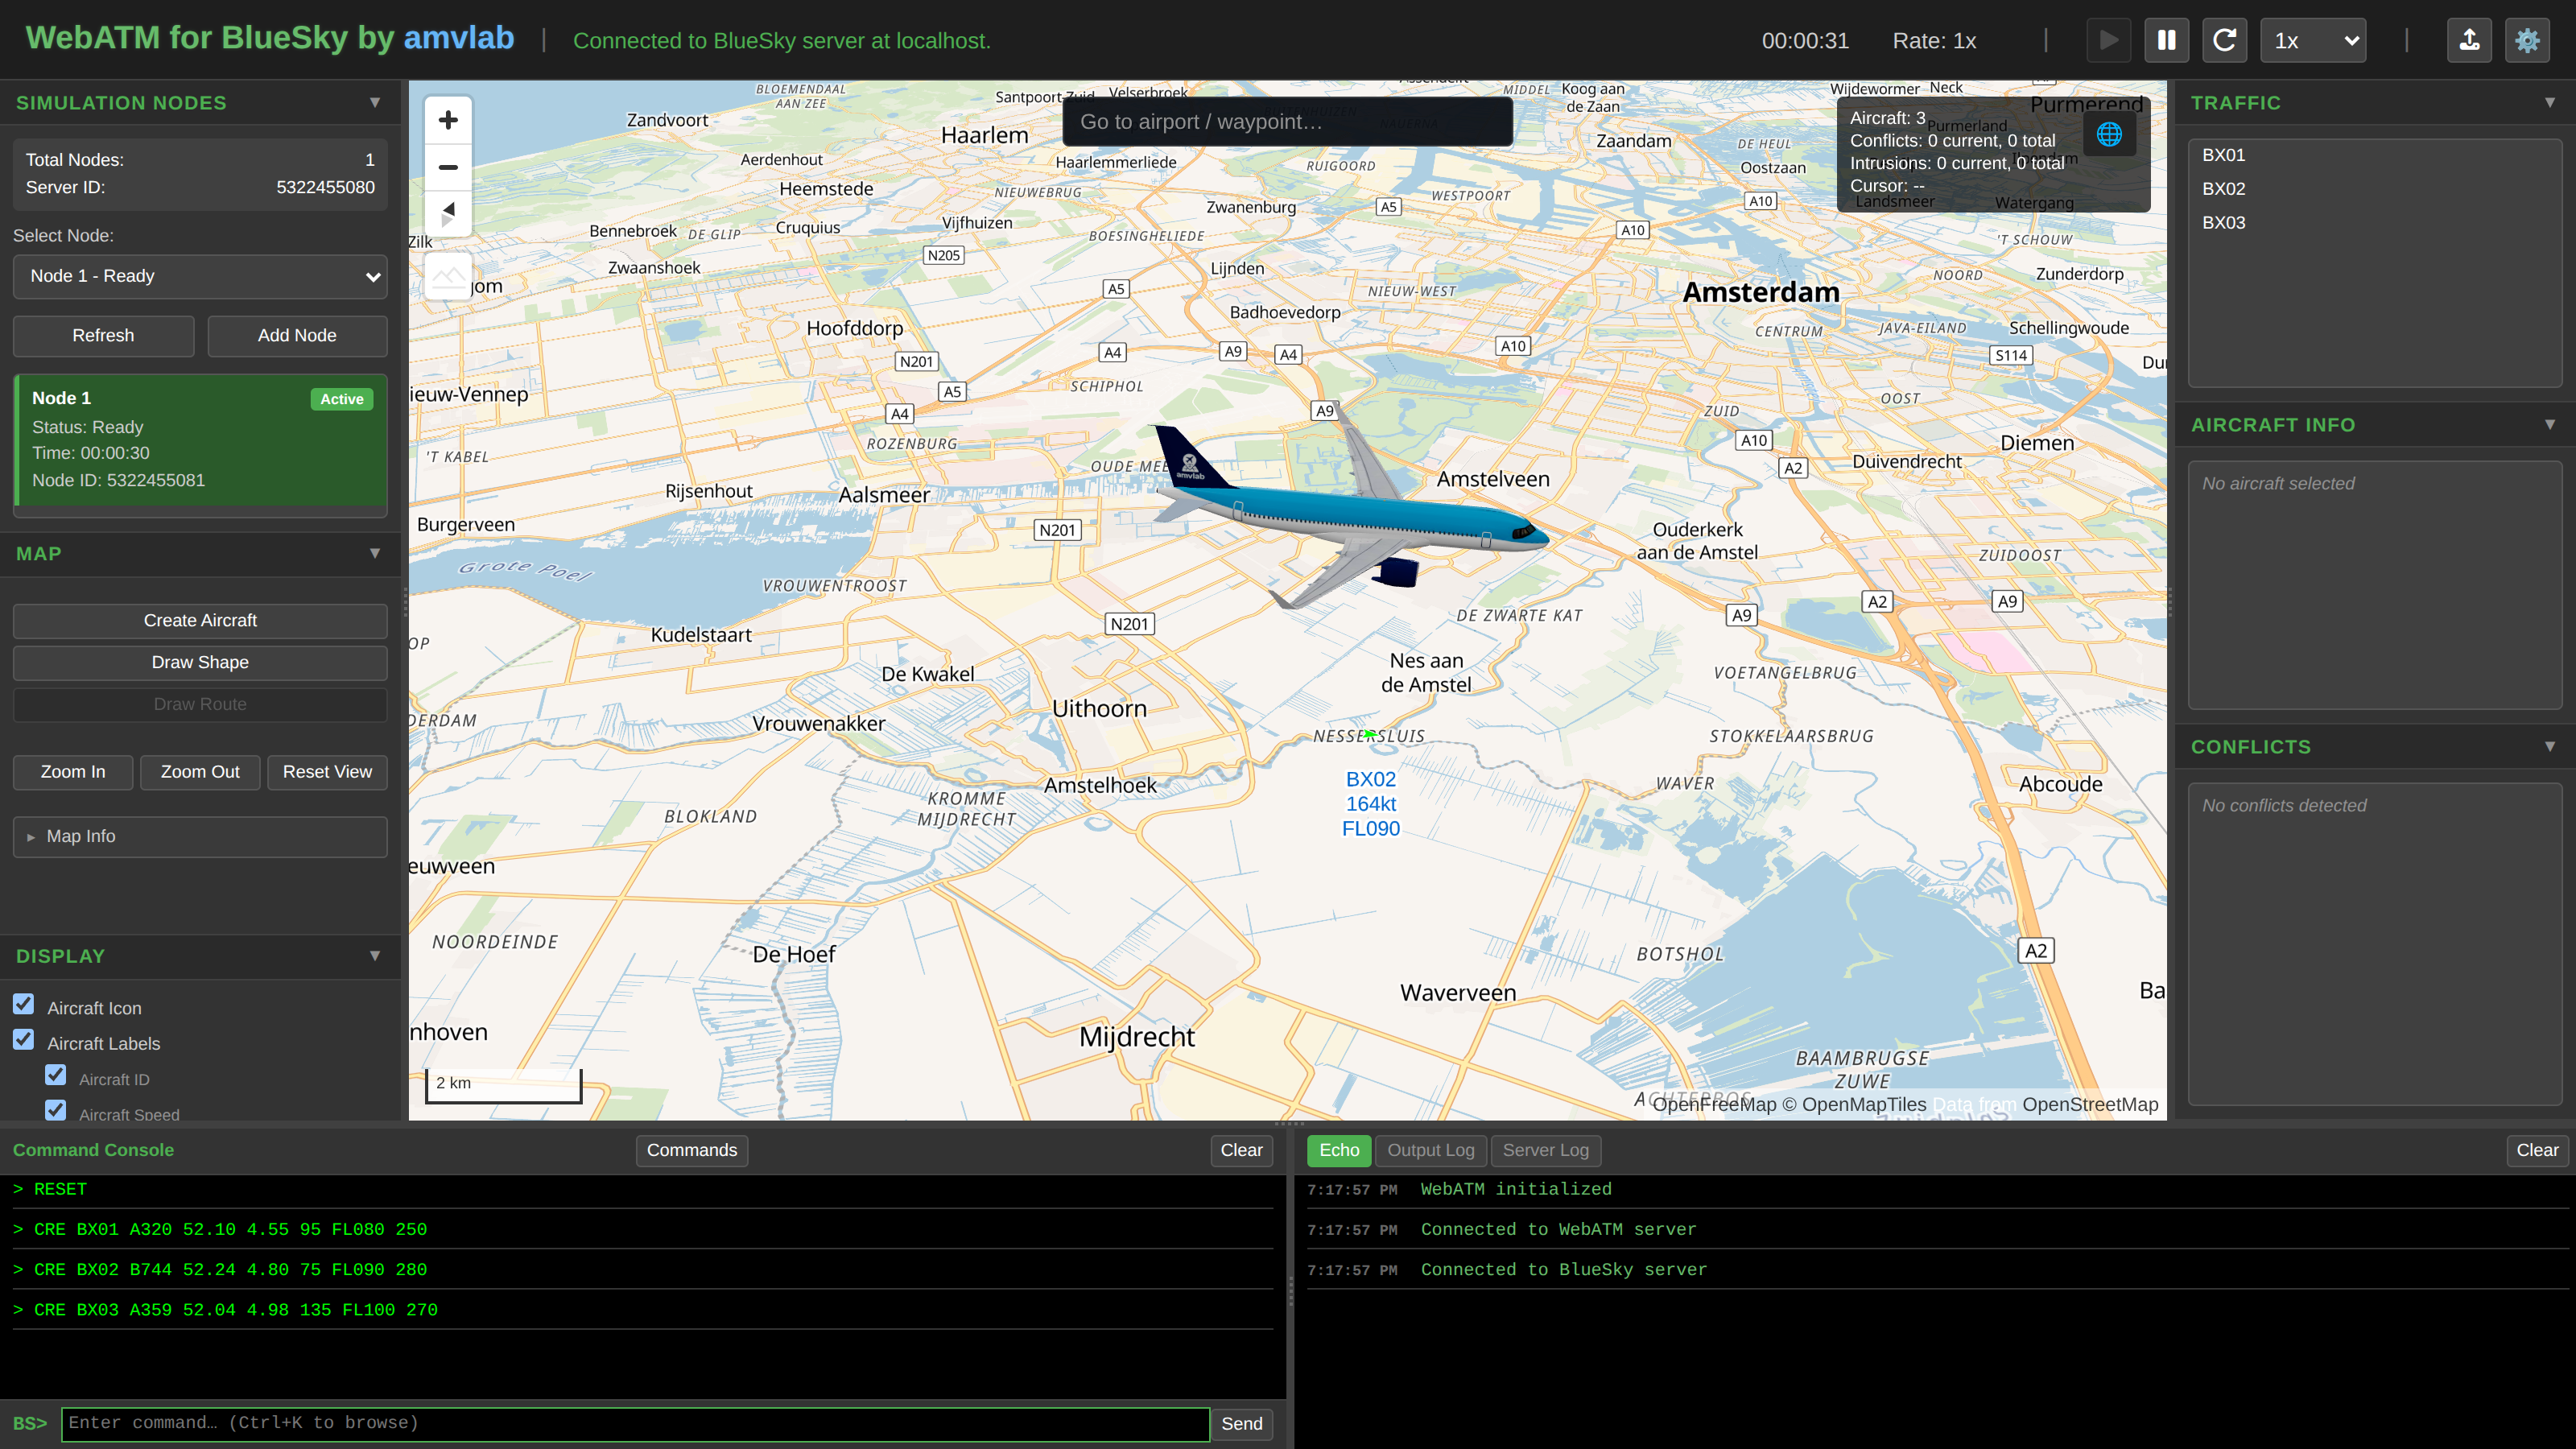The image size is (2576, 1449).
Task: Uncheck the Aircraft Icon checkbox
Action: [x=24, y=1004]
